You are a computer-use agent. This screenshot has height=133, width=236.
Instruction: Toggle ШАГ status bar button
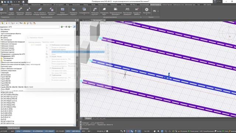(x=12, y=131)
